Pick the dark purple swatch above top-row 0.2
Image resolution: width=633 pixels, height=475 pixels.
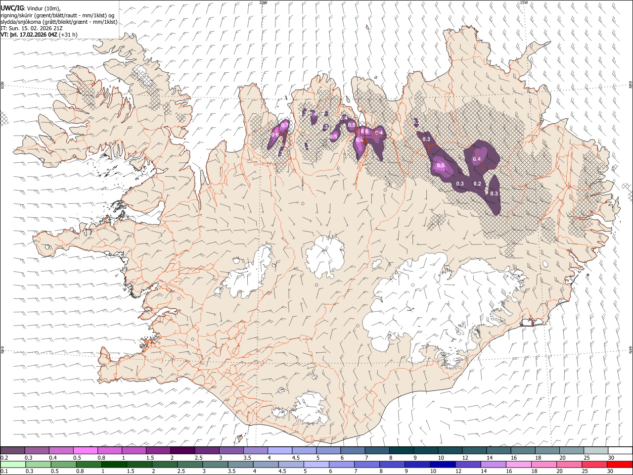[12, 451]
